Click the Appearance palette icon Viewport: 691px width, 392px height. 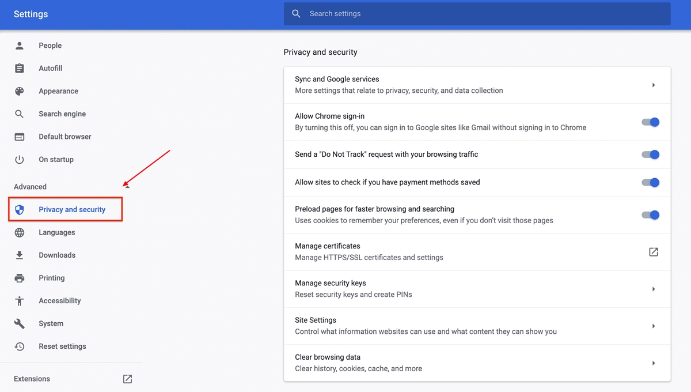click(20, 91)
